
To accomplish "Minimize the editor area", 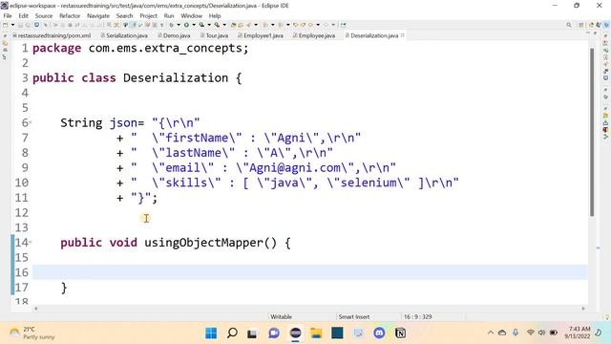I will [x=588, y=33].
